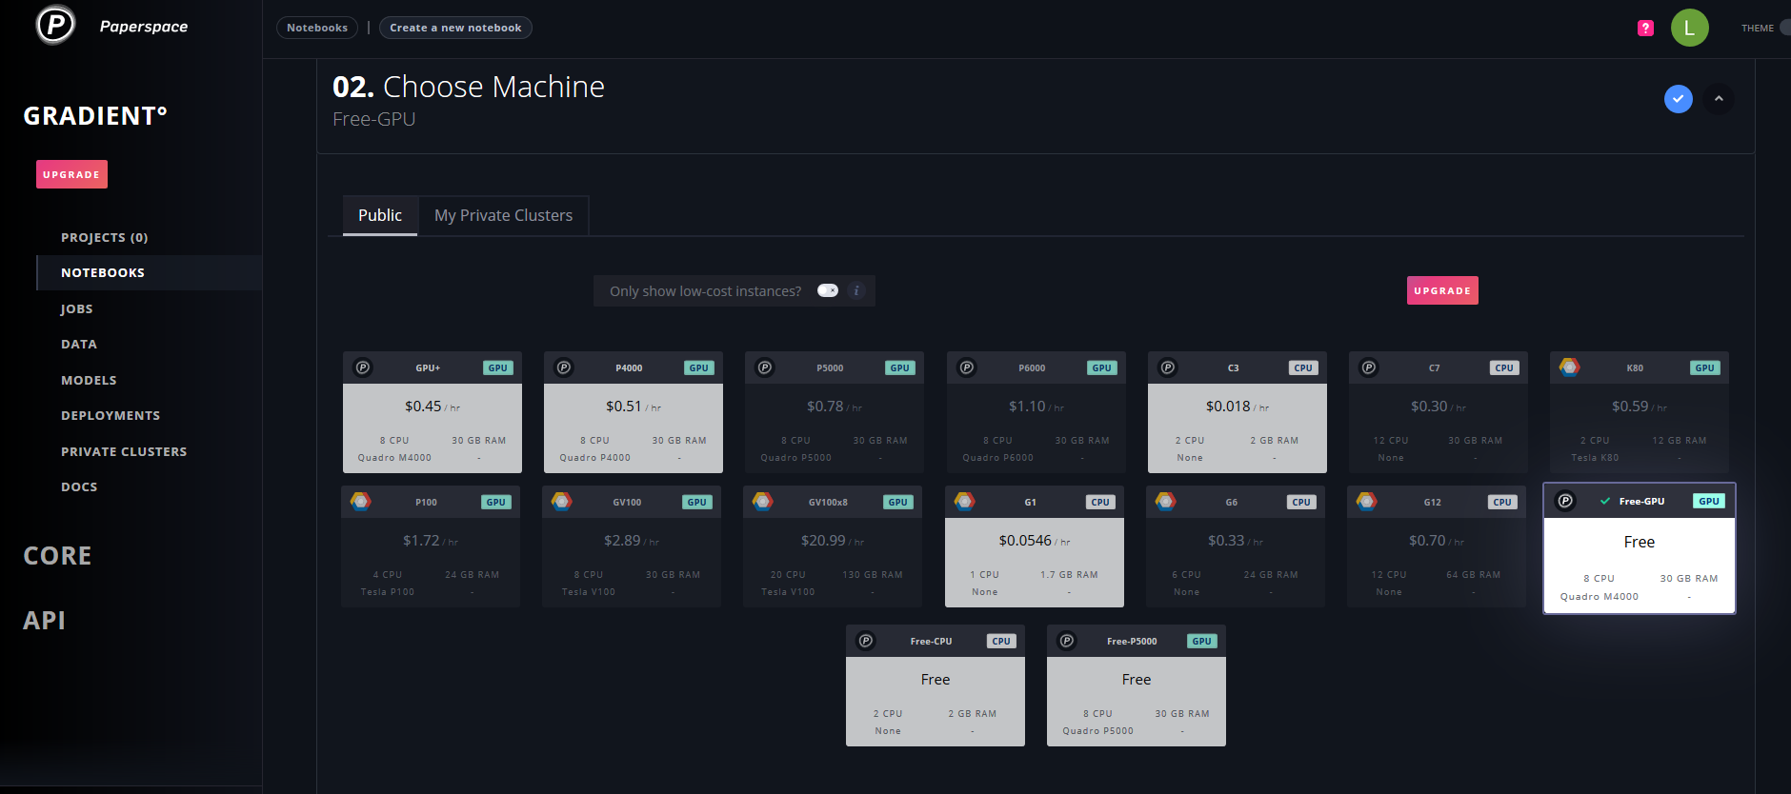Select the GPU+ $0.45/hr price
1791x794 pixels.
coord(433,407)
